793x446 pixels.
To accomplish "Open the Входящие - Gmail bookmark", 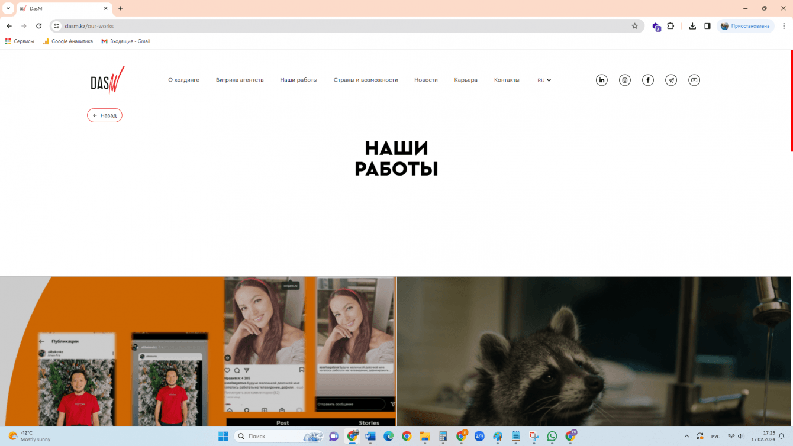I will click(126, 41).
